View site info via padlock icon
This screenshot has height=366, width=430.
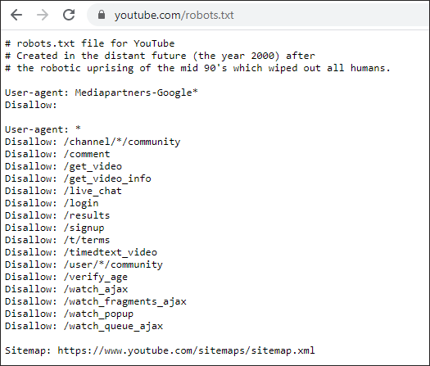tap(102, 15)
